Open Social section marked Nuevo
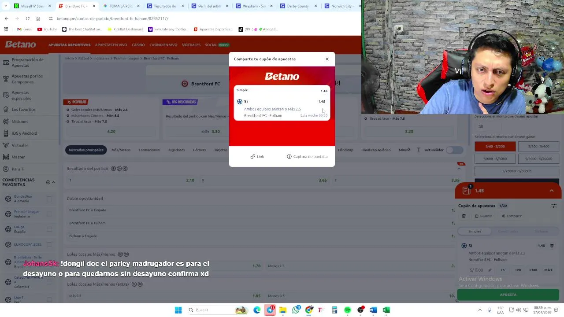The image size is (564, 317). tap(217, 45)
